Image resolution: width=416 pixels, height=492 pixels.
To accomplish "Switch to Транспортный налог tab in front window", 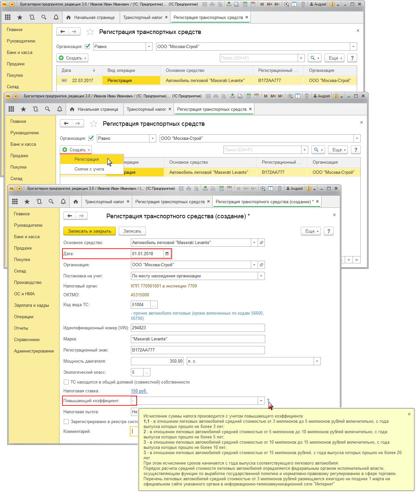I will 107,202.
